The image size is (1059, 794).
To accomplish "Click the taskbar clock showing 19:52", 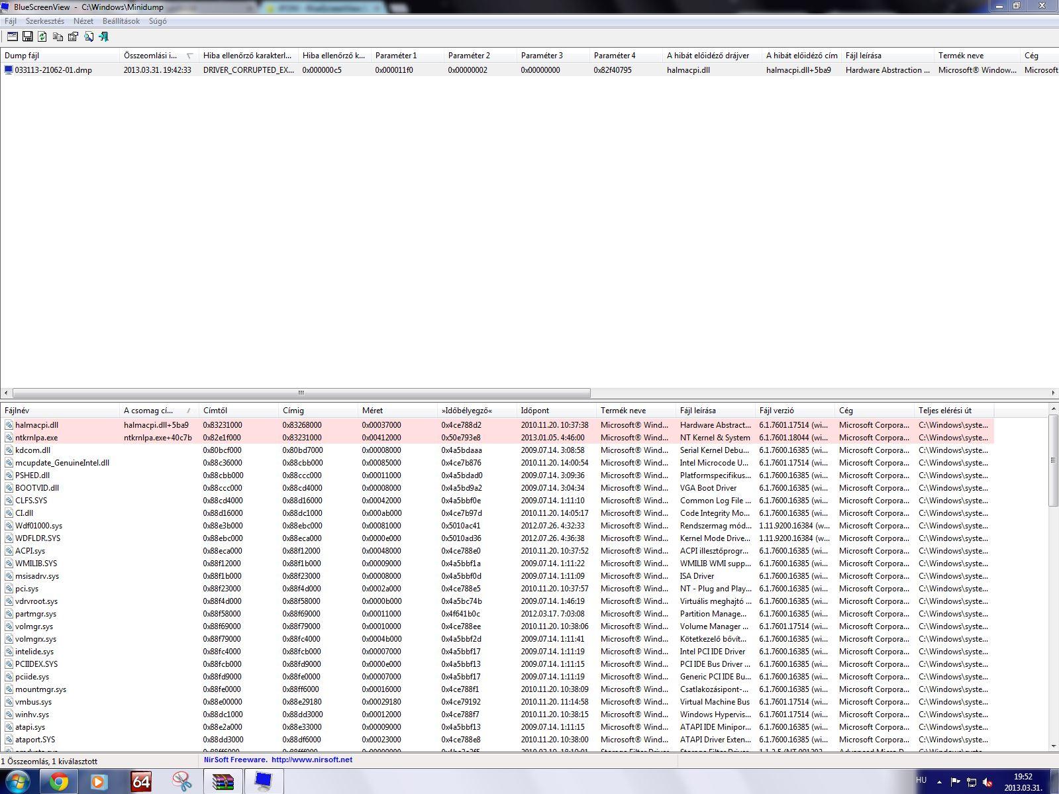I will tap(1023, 782).
